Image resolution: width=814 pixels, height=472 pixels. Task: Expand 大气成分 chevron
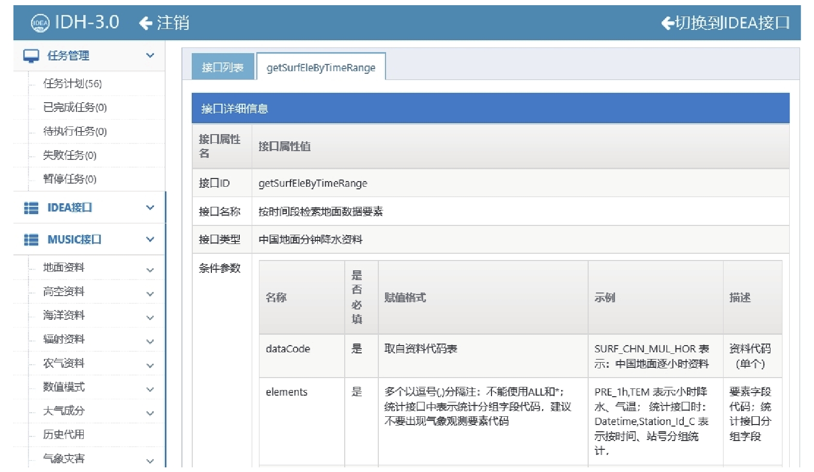point(150,413)
